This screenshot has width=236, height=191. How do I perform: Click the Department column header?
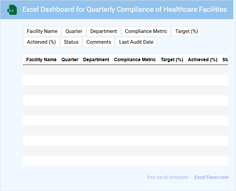[x=96, y=60]
